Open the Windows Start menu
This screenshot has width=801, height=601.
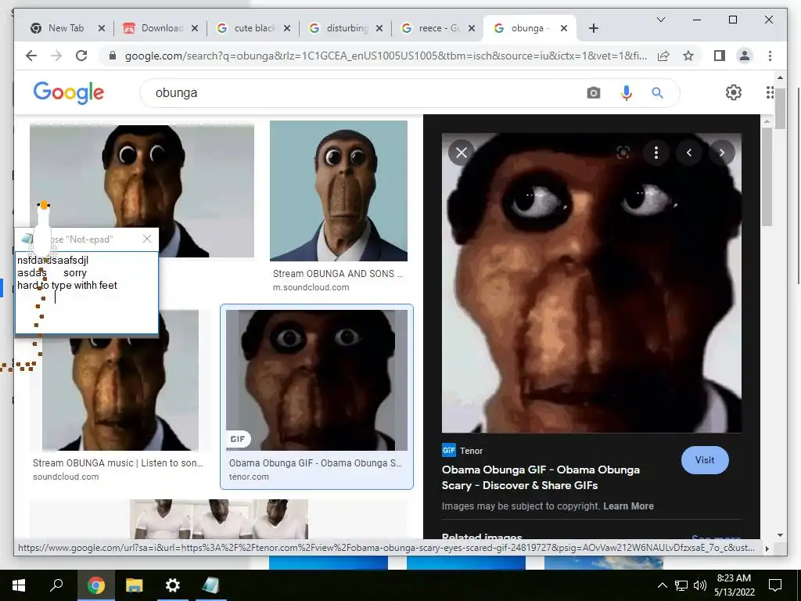tap(19, 585)
